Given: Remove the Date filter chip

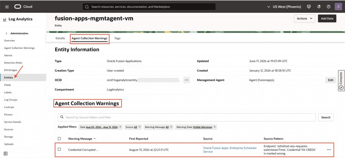Looking at the screenshot, I should click(120, 127).
